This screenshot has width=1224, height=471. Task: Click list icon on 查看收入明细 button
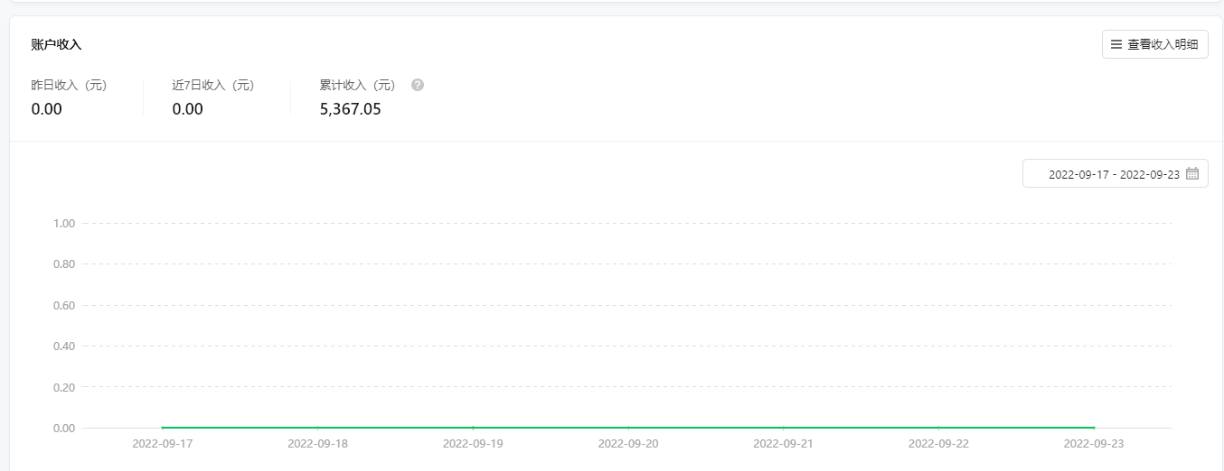pyautogui.click(x=1116, y=44)
